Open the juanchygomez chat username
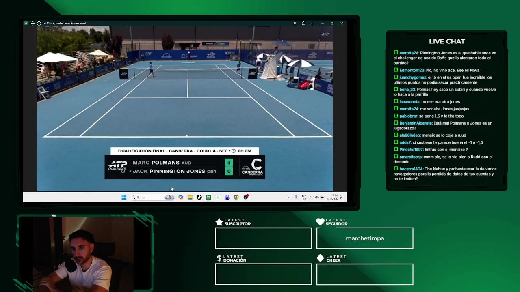 click(413, 77)
